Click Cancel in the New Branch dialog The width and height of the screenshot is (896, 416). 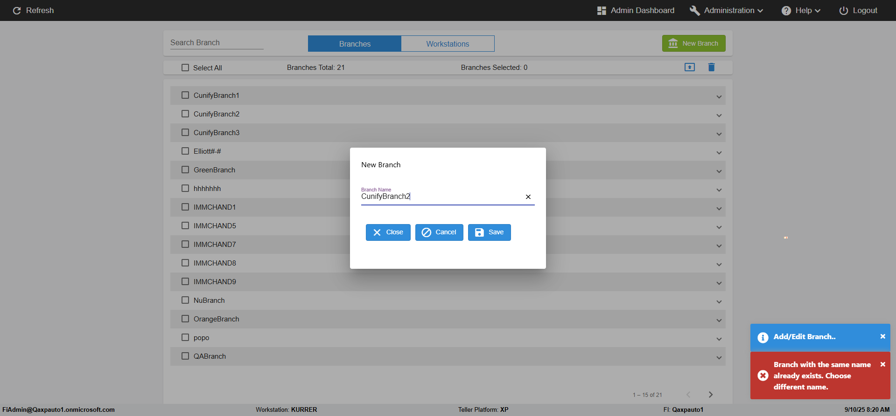[x=439, y=232]
